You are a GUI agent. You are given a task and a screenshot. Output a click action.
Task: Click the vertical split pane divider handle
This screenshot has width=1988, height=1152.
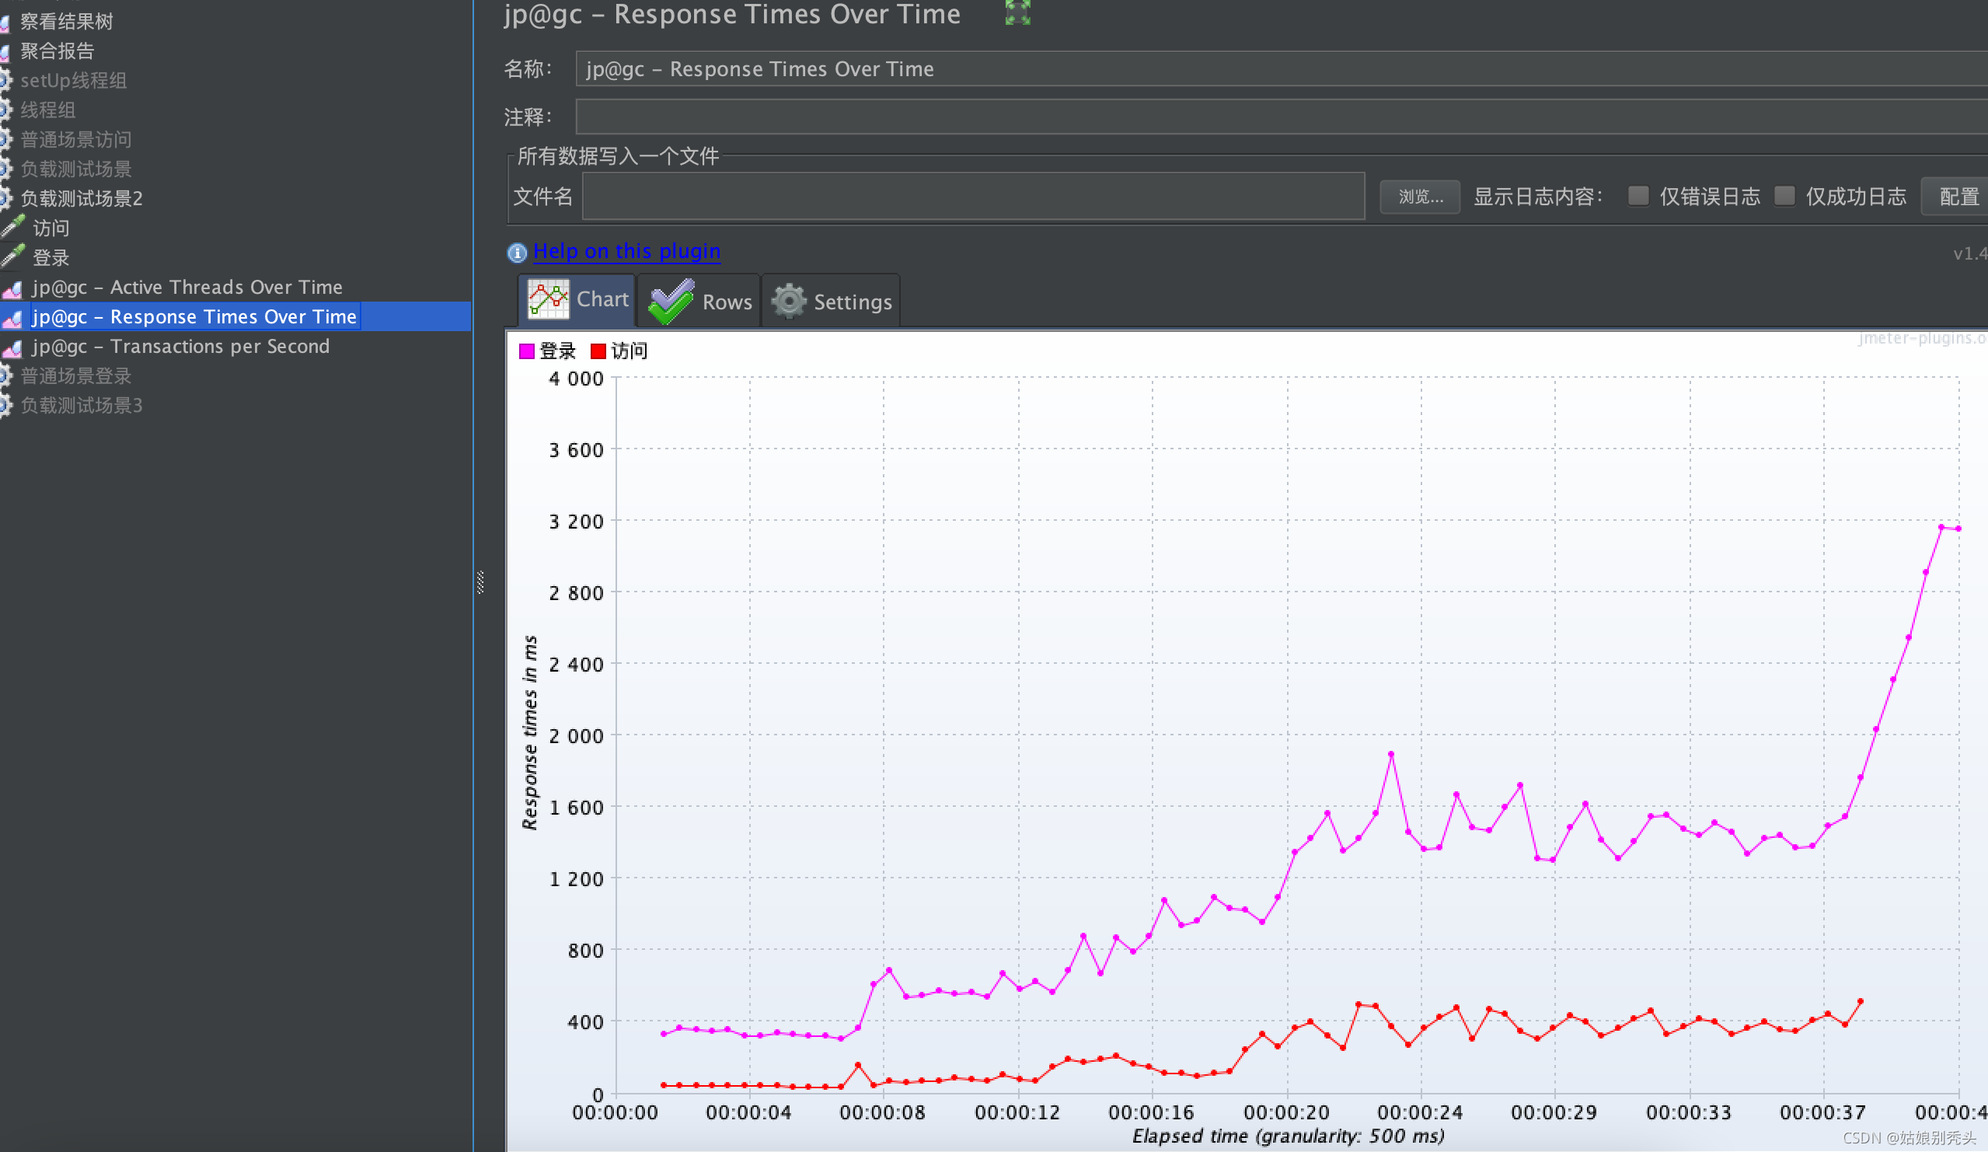point(480,582)
